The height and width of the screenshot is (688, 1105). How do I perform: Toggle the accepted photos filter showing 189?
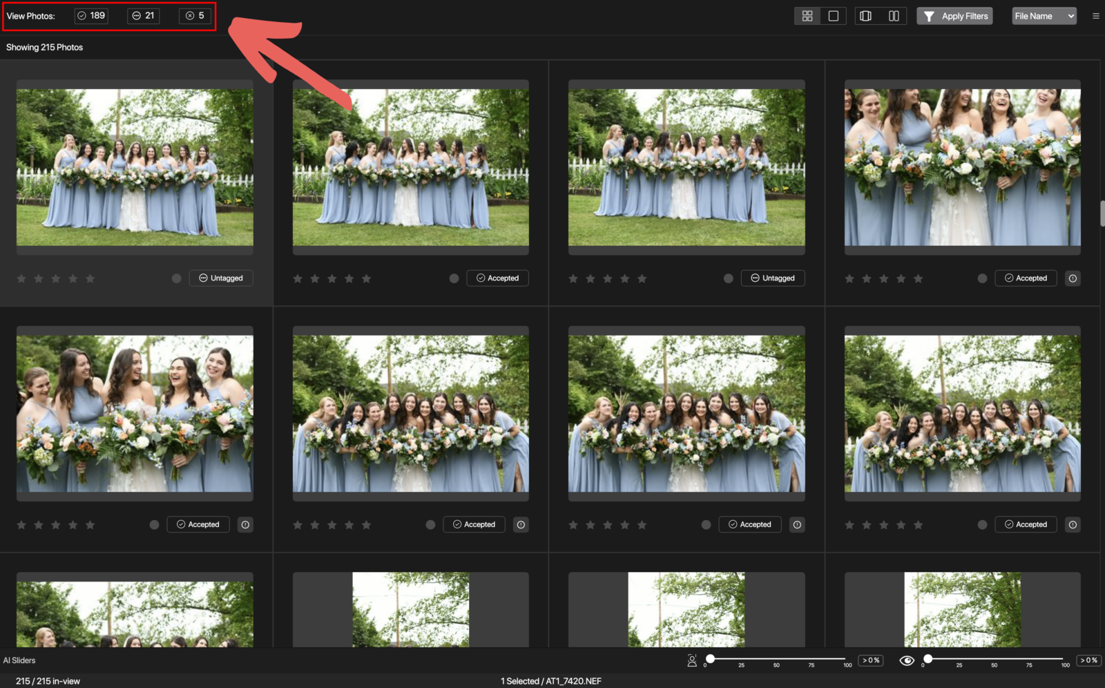[x=91, y=15]
